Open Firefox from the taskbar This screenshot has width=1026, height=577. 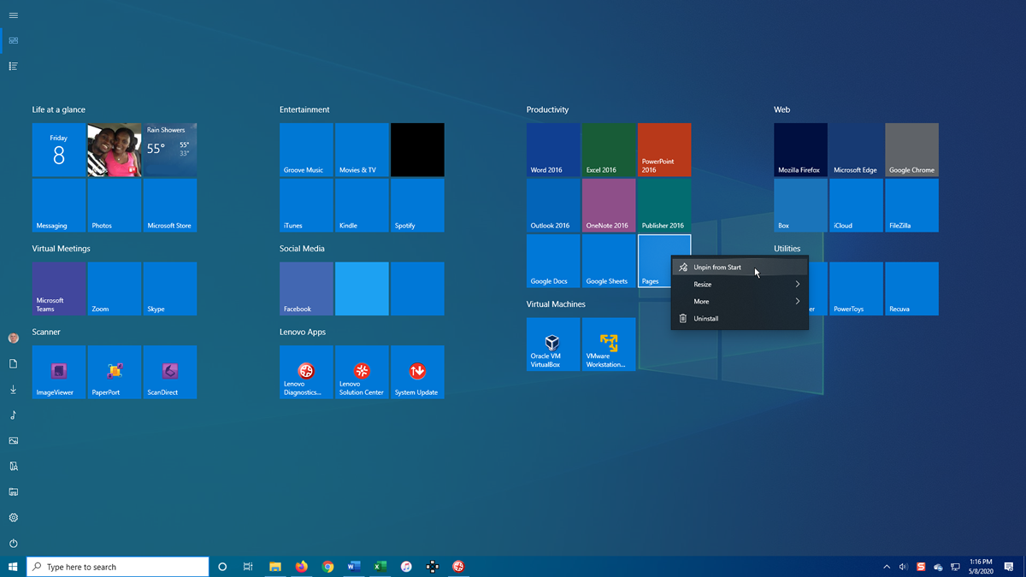(x=301, y=567)
